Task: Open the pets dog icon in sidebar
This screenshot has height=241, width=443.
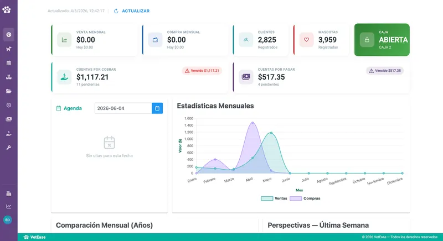Action: [9, 49]
